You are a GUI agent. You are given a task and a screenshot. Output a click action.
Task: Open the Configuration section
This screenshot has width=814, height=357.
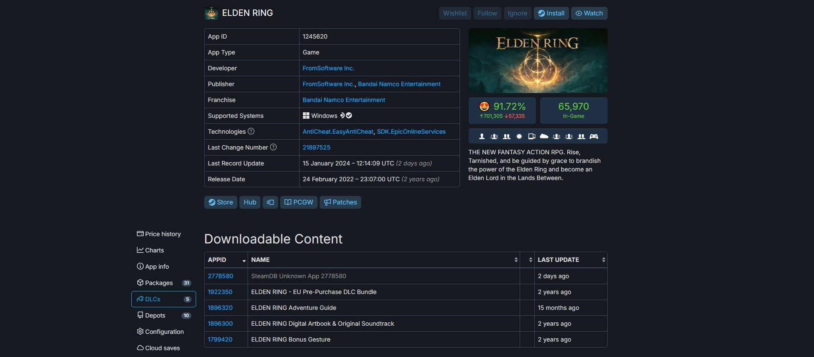[163, 332]
